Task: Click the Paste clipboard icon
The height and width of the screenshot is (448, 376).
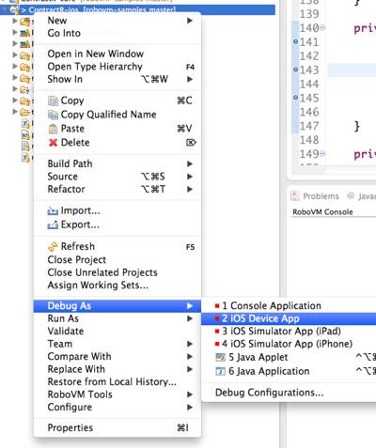Action: pos(53,129)
